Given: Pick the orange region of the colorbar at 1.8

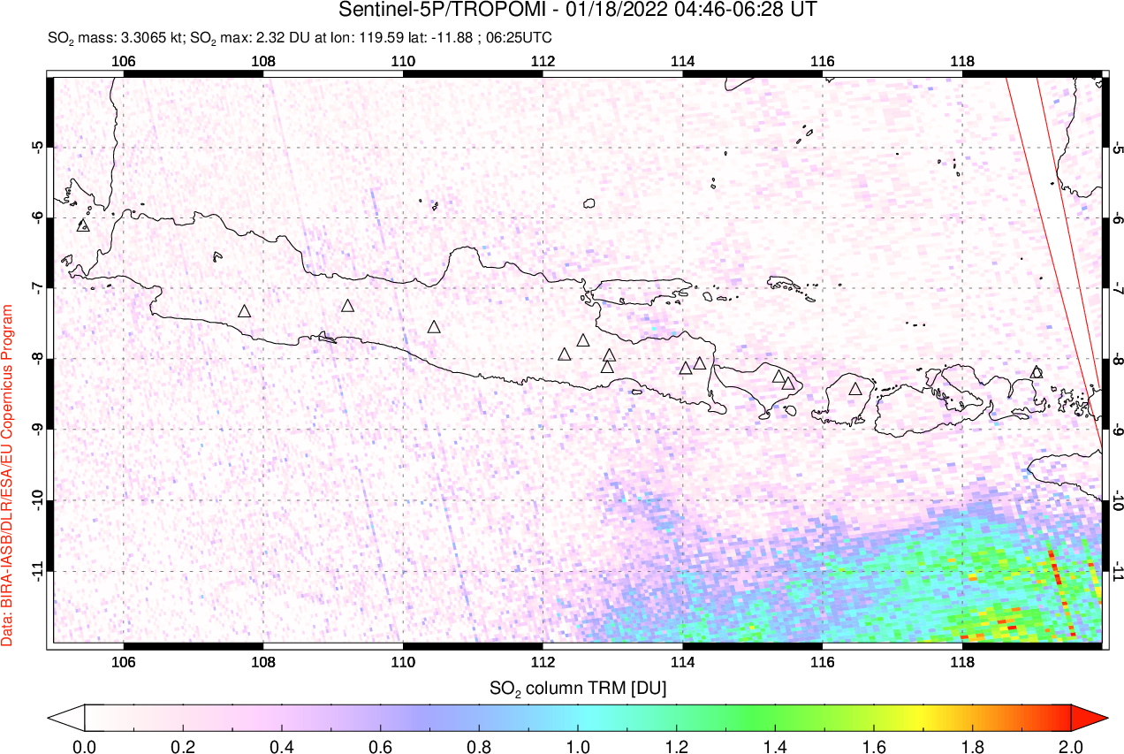Looking at the screenshot, I should 973,717.
